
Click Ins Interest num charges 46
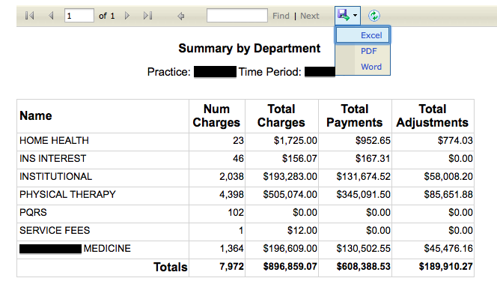pos(238,158)
